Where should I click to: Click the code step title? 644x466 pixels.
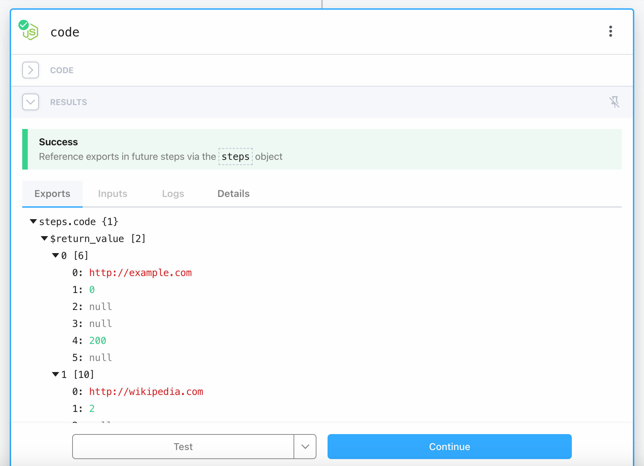click(65, 32)
